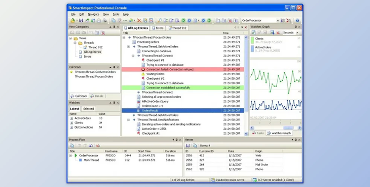Select the DbConnections watch row
This screenshot has height=187, width=370.
click(94, 127)
